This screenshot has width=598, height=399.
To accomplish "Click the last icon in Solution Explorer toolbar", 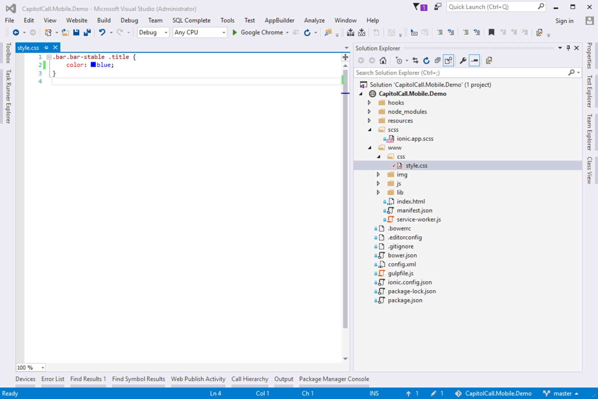I will click(489, 61).
